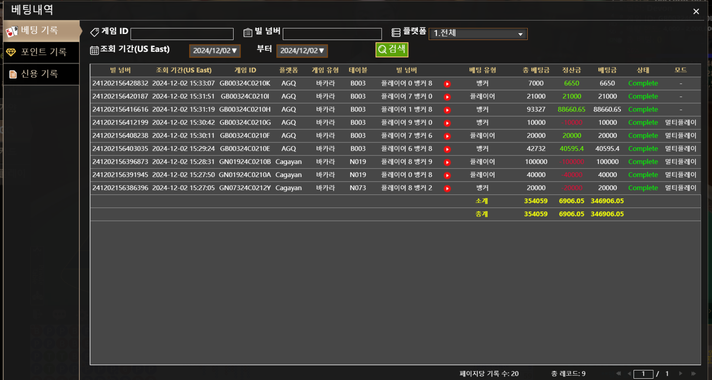
Task: Go to next page arrow
Action: point(681,373)
